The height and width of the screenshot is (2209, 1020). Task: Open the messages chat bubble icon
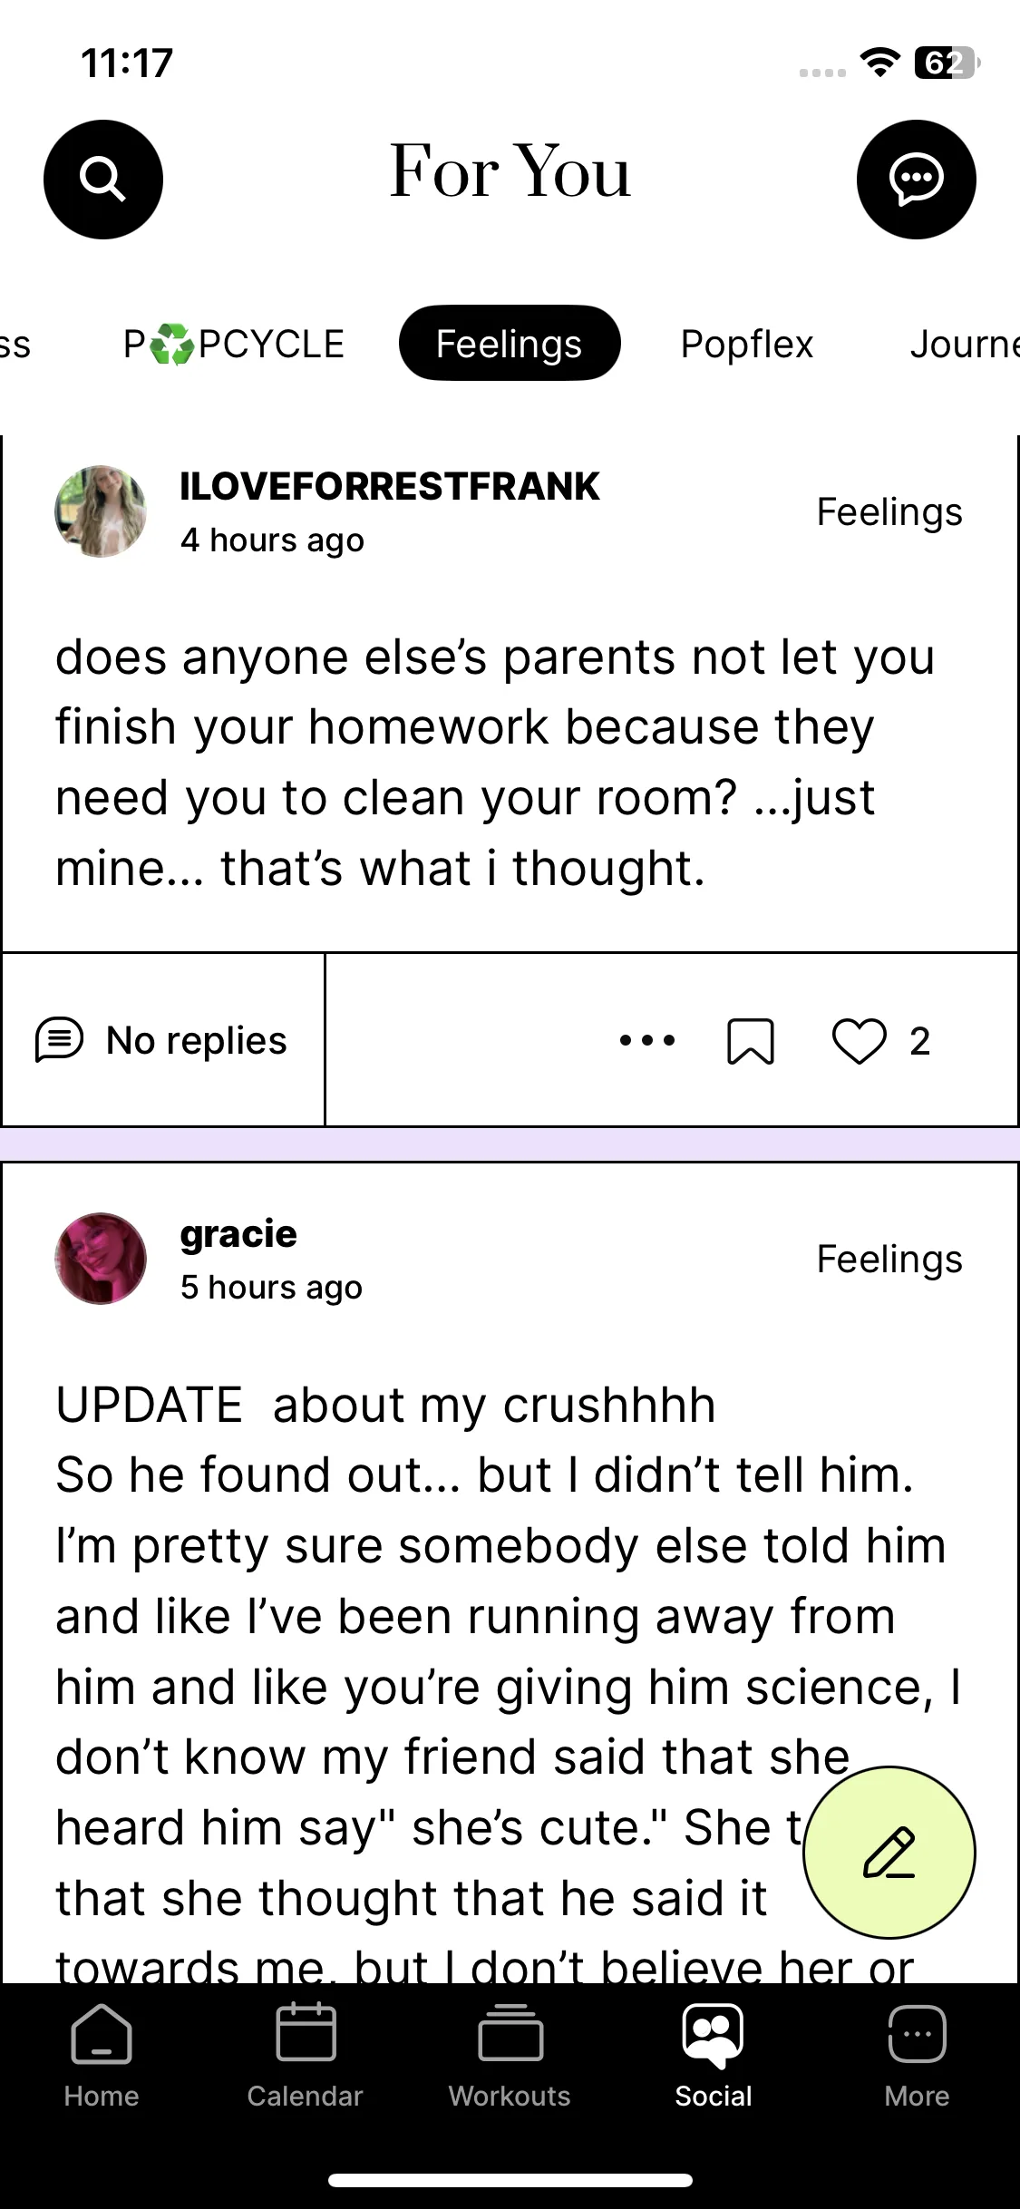click(916, 180)
